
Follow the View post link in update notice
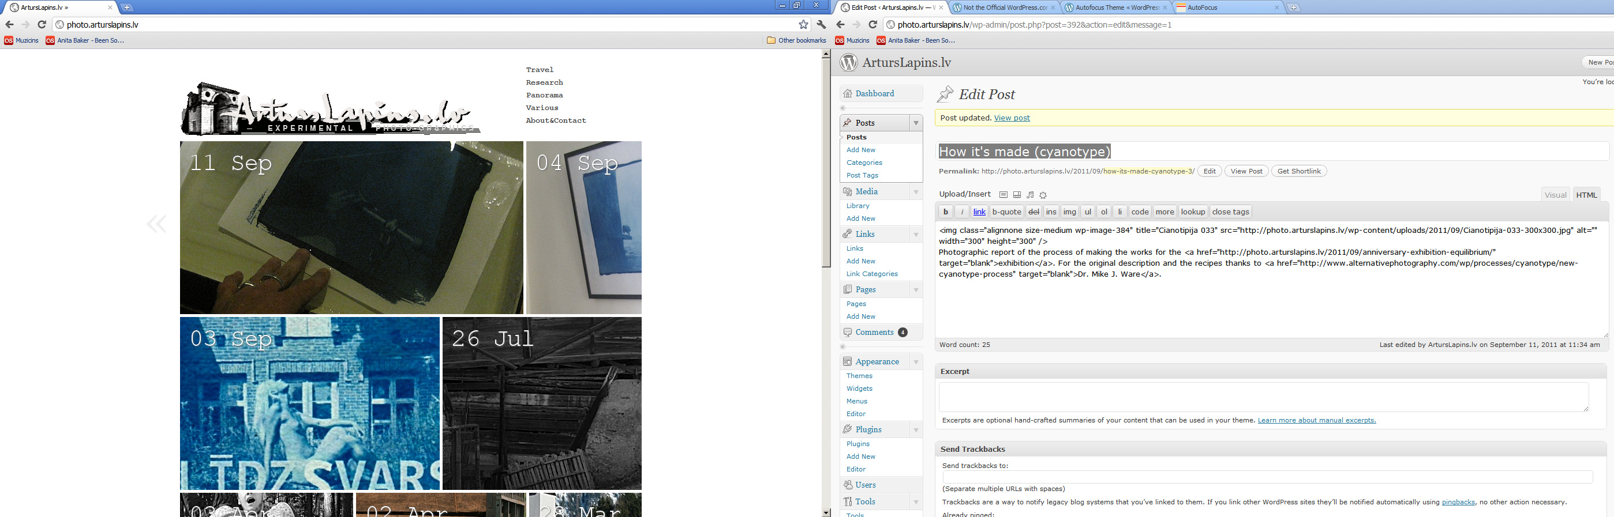[x=1011, y=118]
